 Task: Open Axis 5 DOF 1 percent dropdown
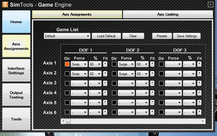pyautogui.click(x=95, y=103)
